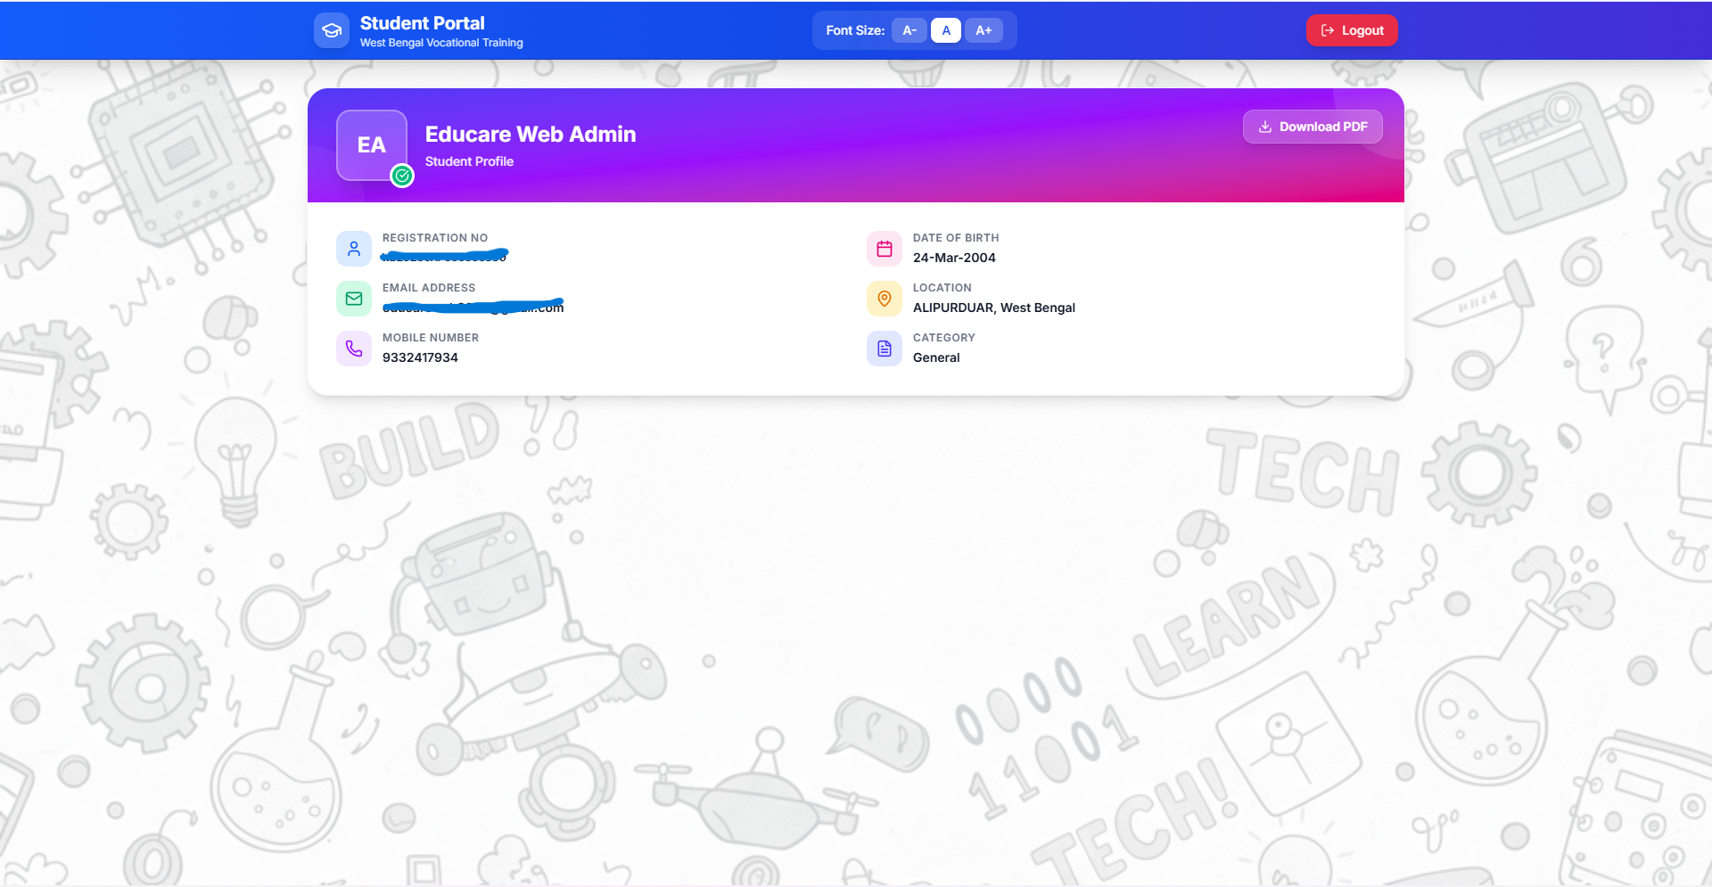1712x887 pixels.
Task: Click the Student Portal title
Action: 423,23
